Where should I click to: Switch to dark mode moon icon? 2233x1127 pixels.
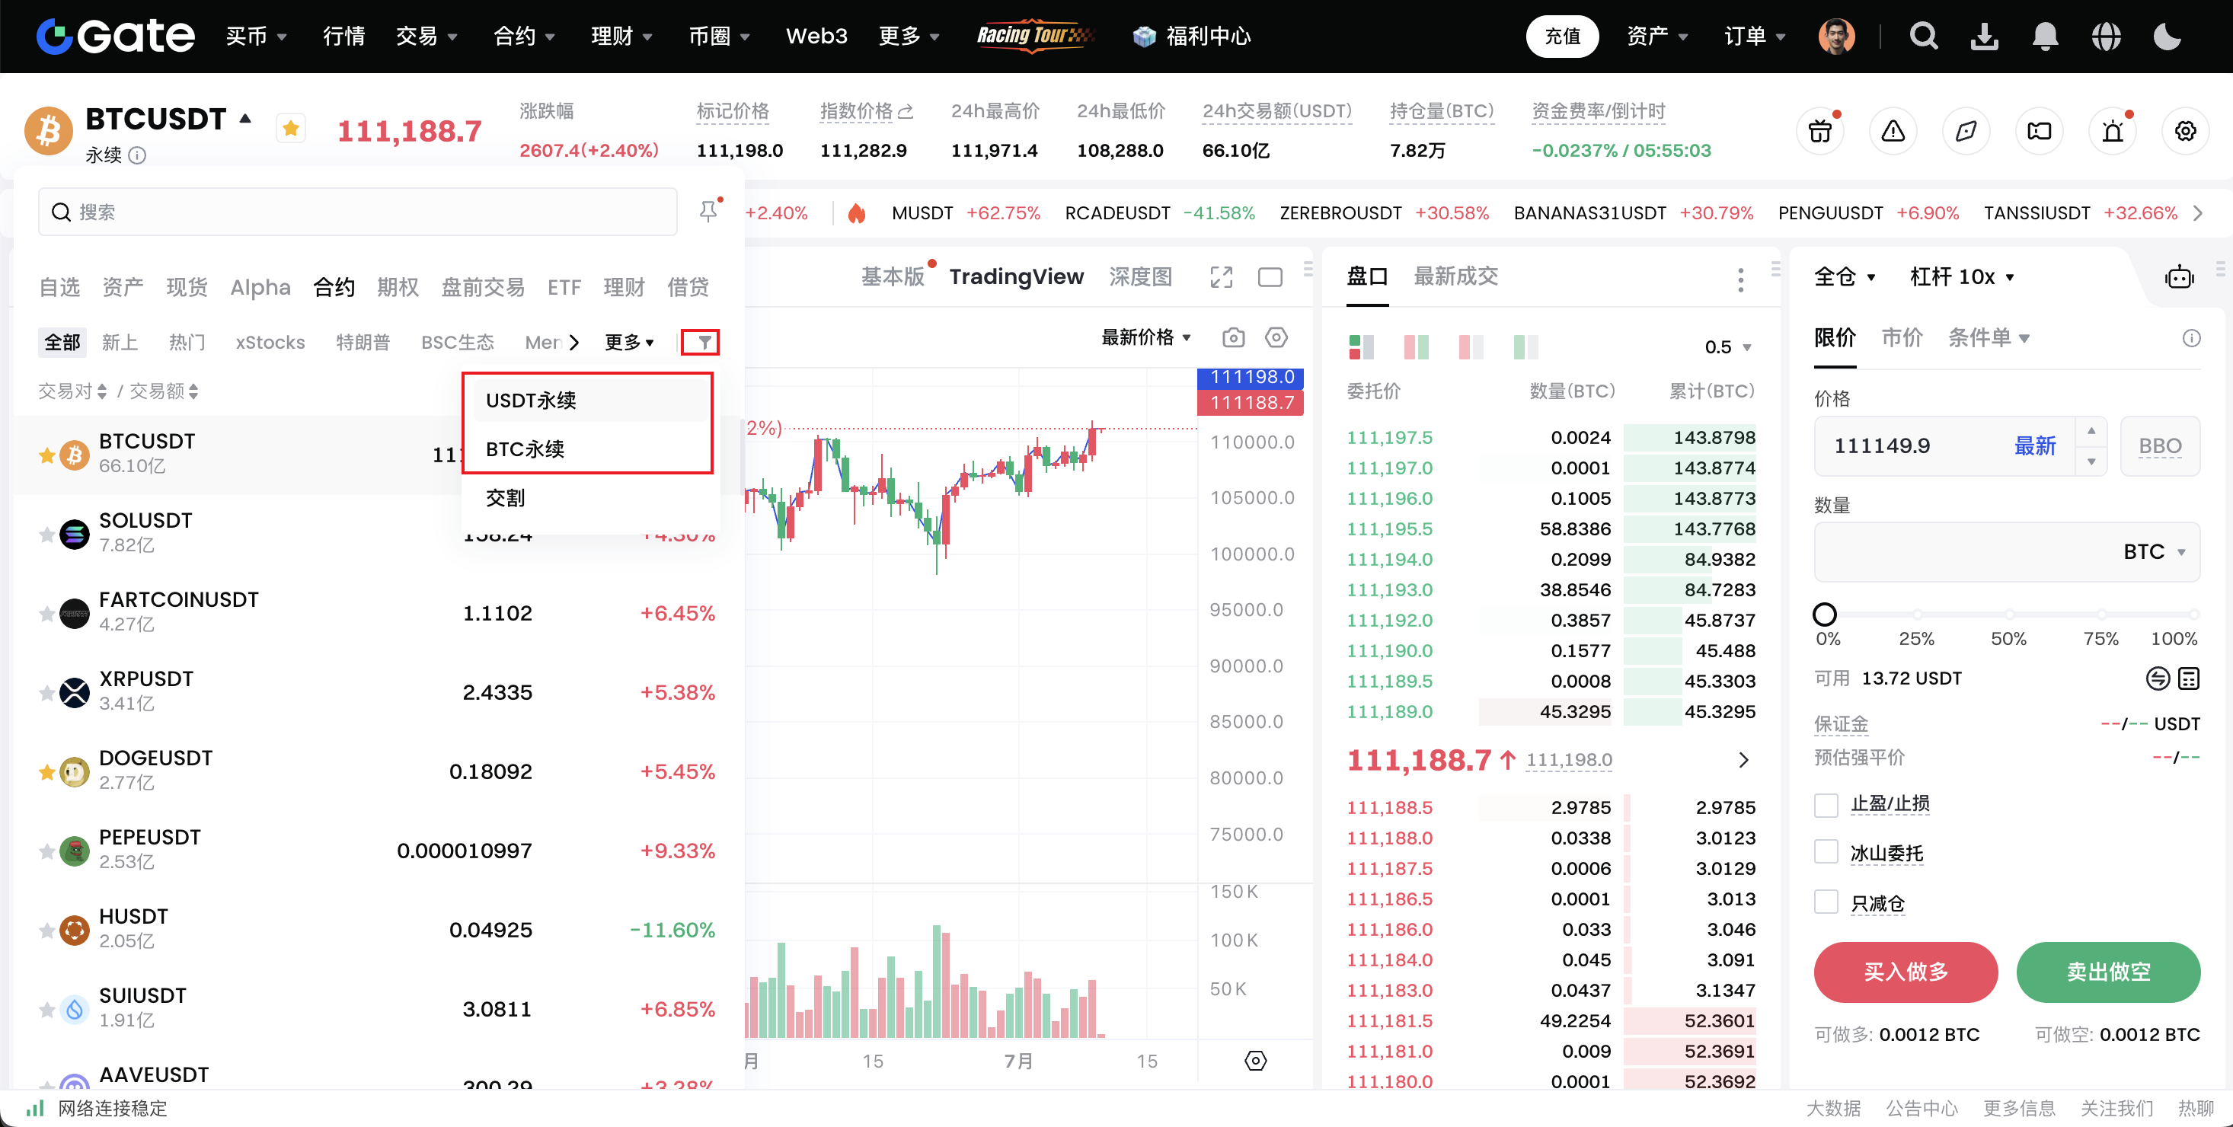2166,36
